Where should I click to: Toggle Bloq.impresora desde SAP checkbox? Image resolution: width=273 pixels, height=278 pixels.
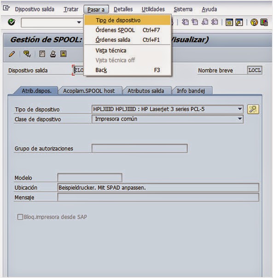(x=20, y=217)
